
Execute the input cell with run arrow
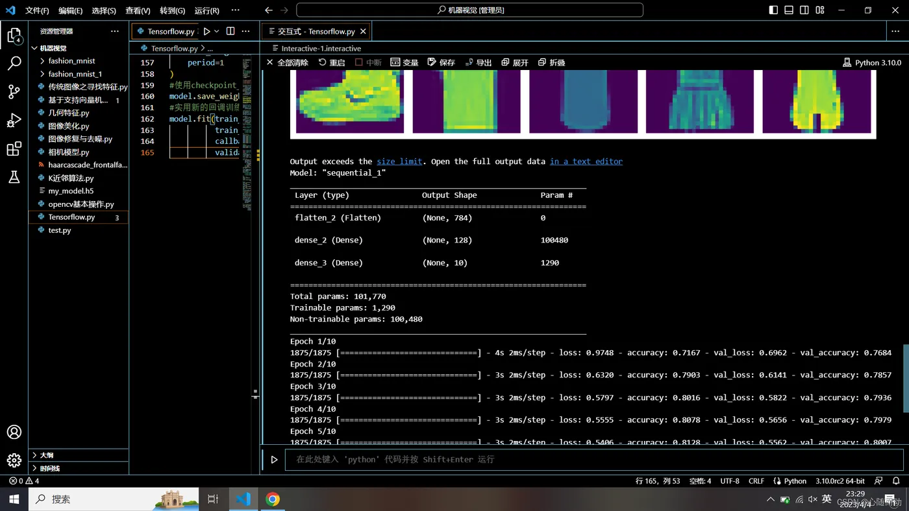pos(274,460)
